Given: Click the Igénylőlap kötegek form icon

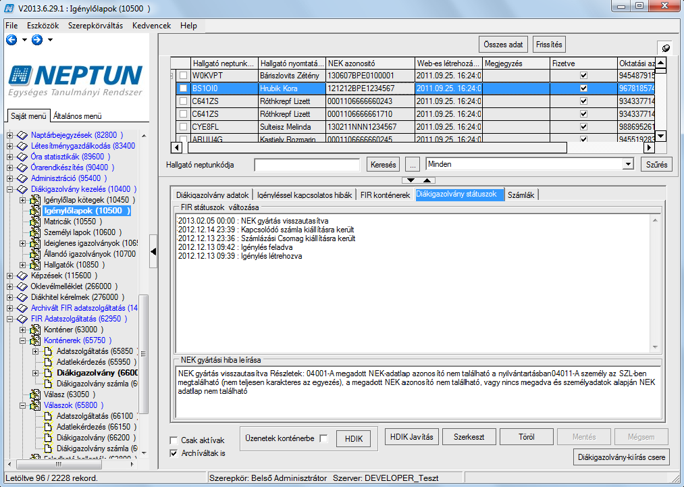Looking at the screenshot, I should coord(35,200).
